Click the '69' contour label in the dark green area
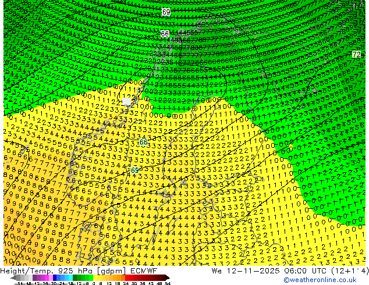Viewport: 369px width, 285px height. click(x=166, y=12)
